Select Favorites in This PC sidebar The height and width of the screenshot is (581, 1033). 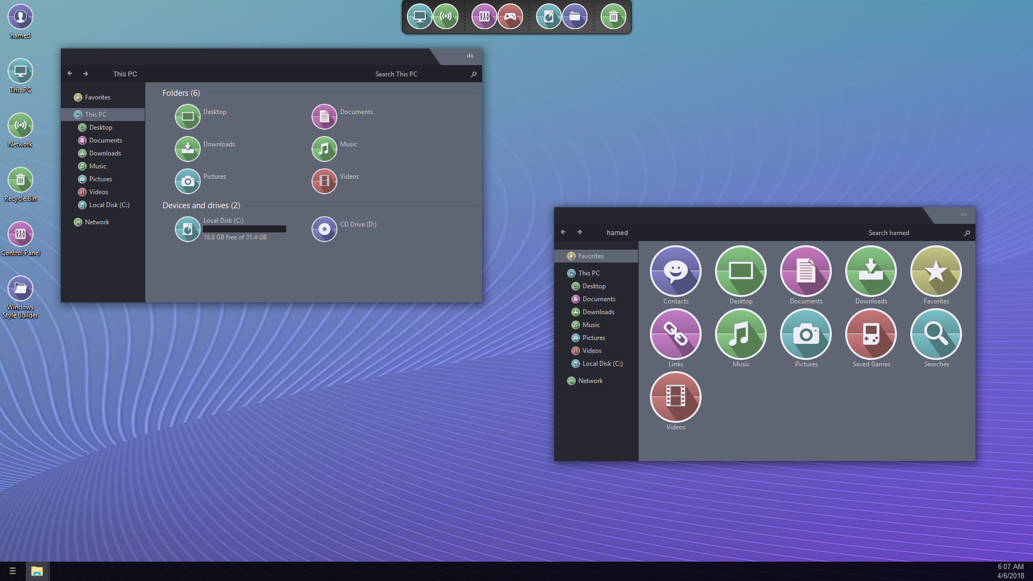point(97,97)
